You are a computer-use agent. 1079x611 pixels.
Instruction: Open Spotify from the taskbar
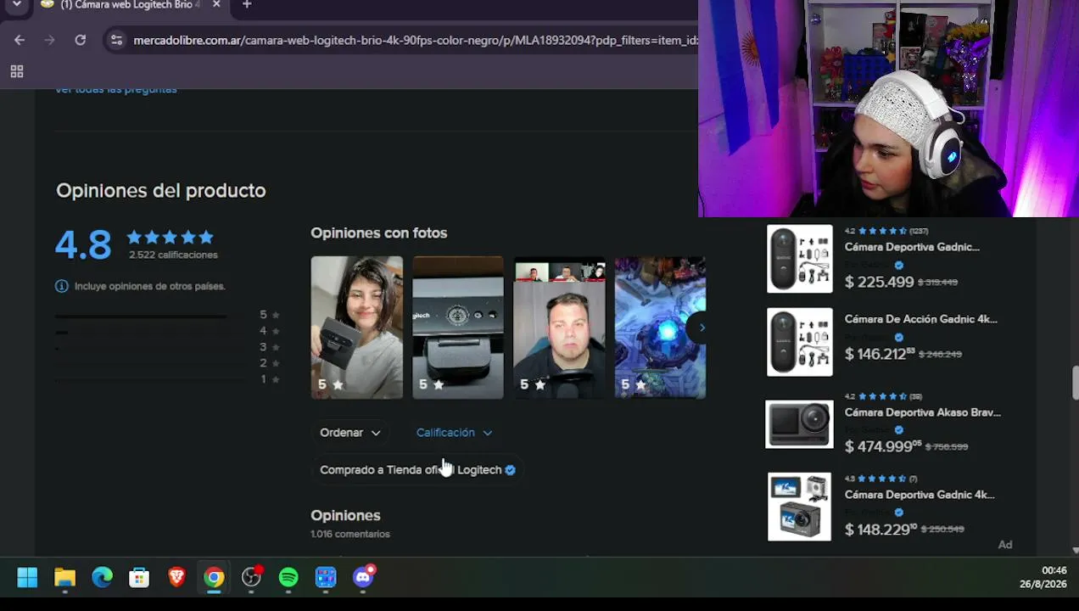(288, 578)
